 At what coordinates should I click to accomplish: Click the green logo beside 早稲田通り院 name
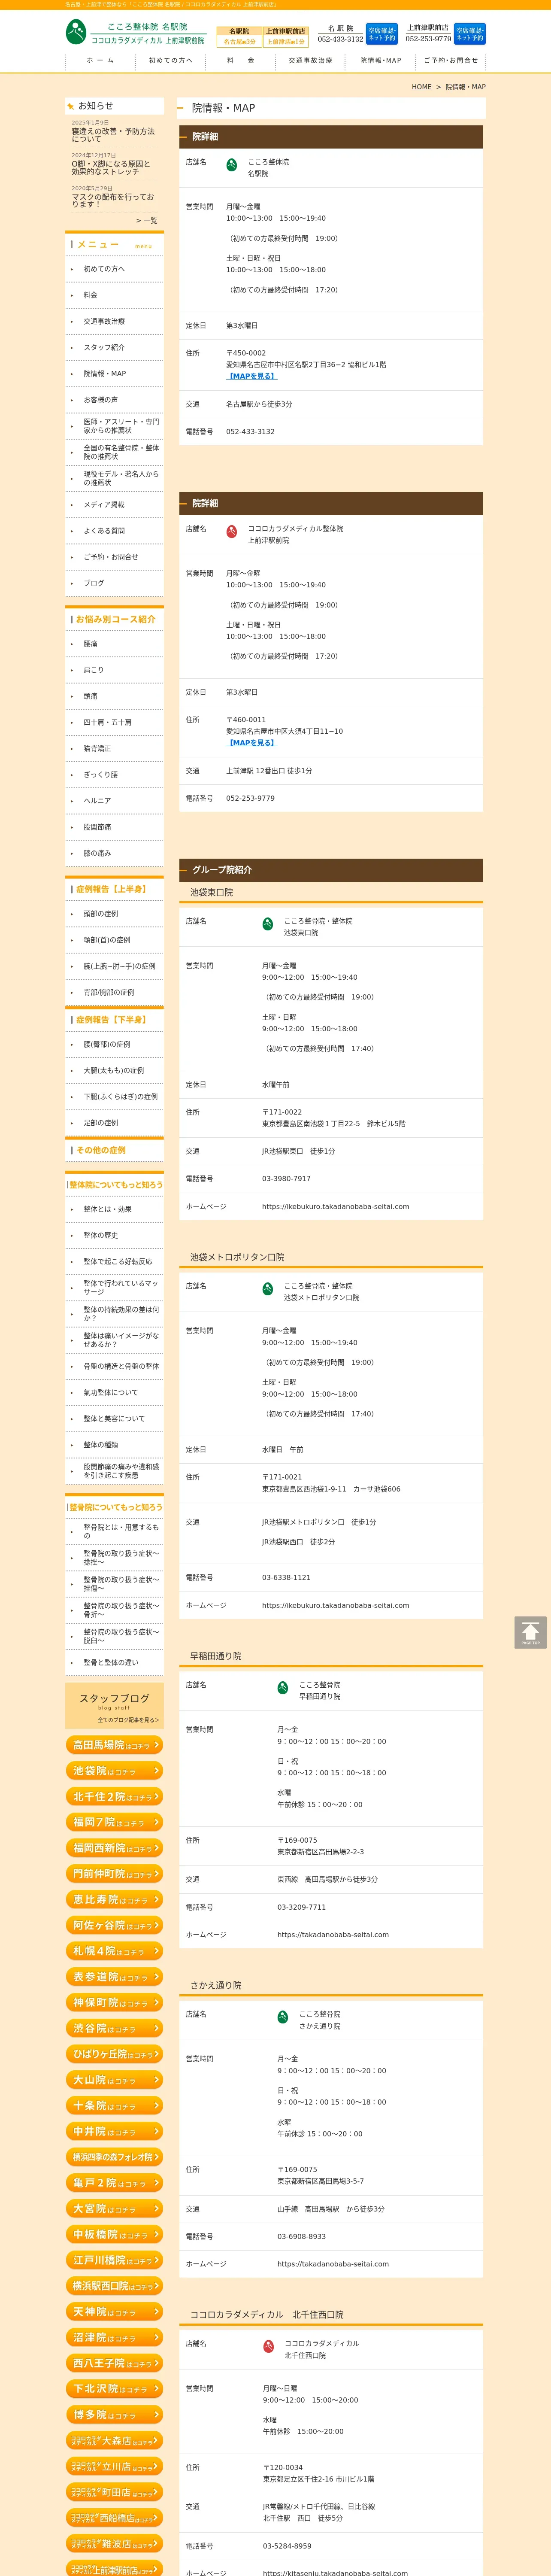tap(283, 1688)
